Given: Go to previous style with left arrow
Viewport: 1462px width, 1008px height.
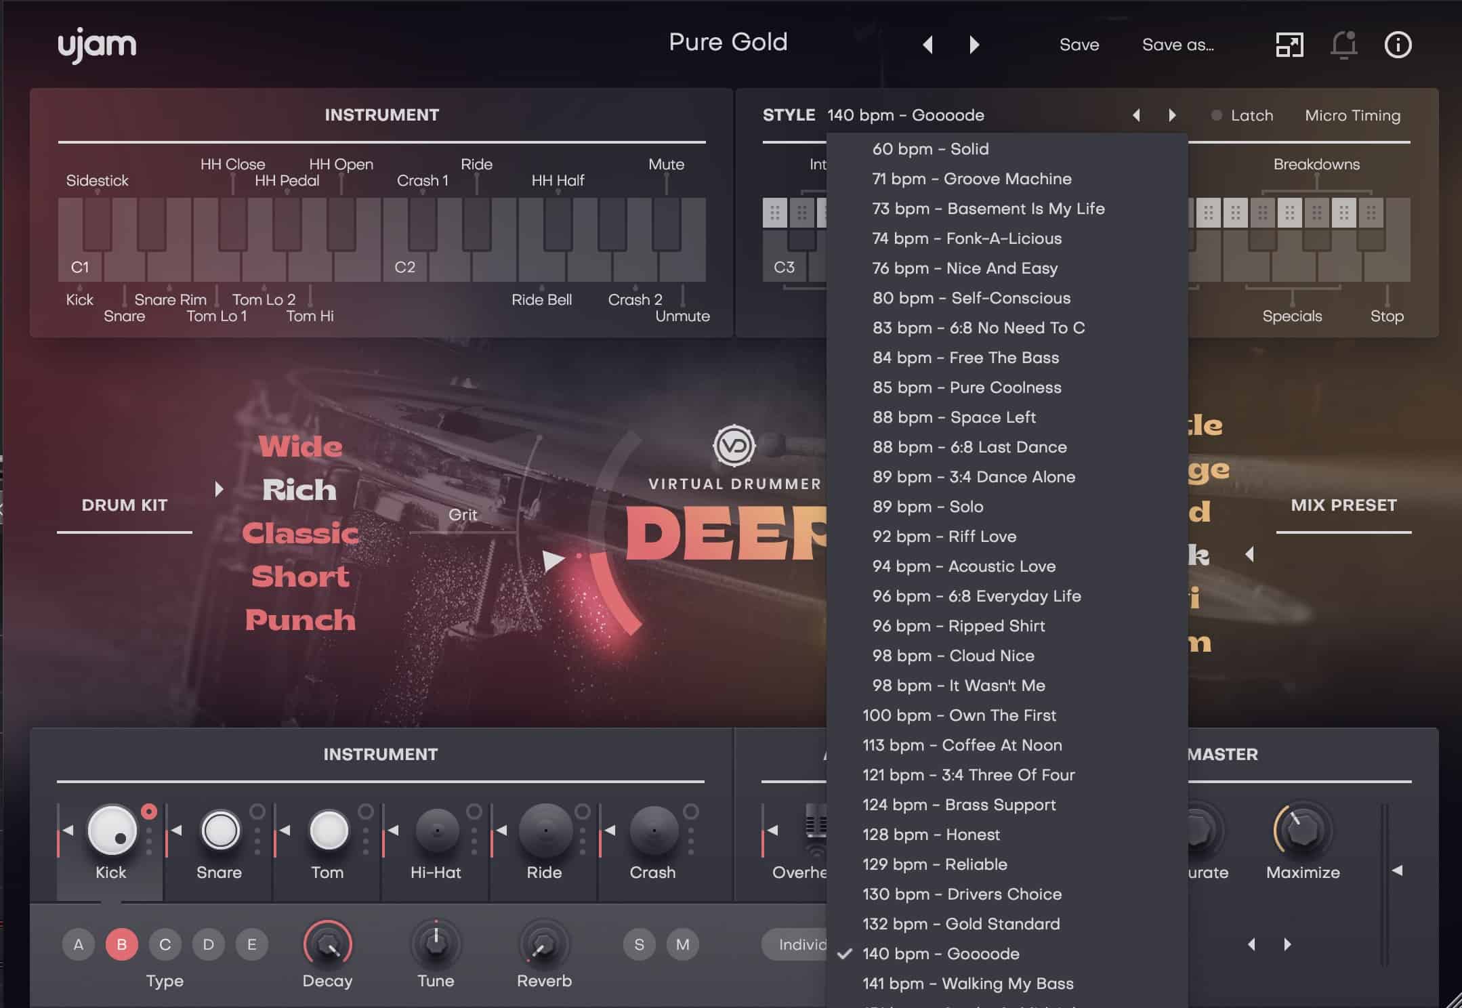Looking at the screenshot, I should [1136, 115].
